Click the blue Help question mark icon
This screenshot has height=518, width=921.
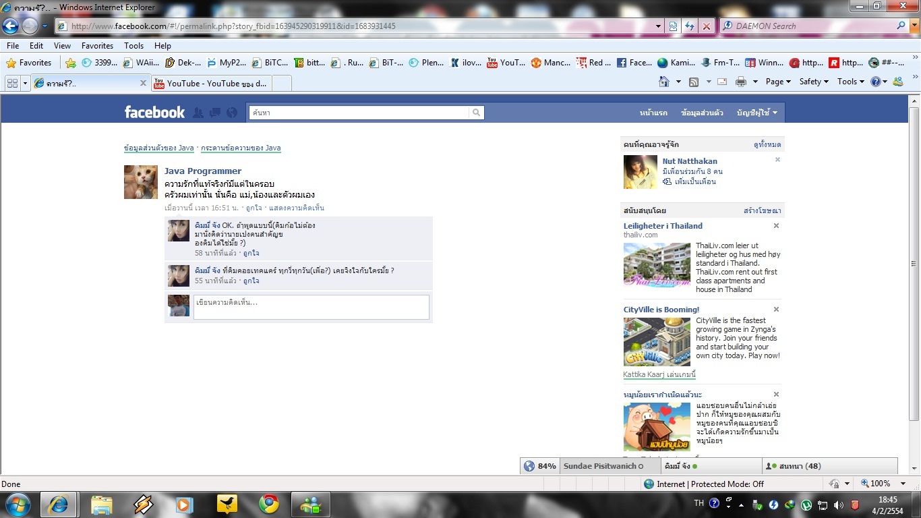coord(875,82)
